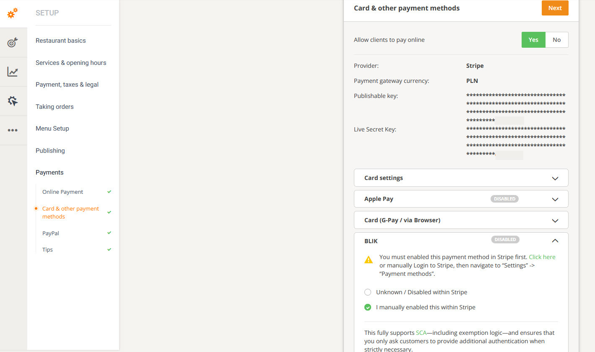Follow the Click here Stripe link
595x352 pixels.
click(542, 257)
